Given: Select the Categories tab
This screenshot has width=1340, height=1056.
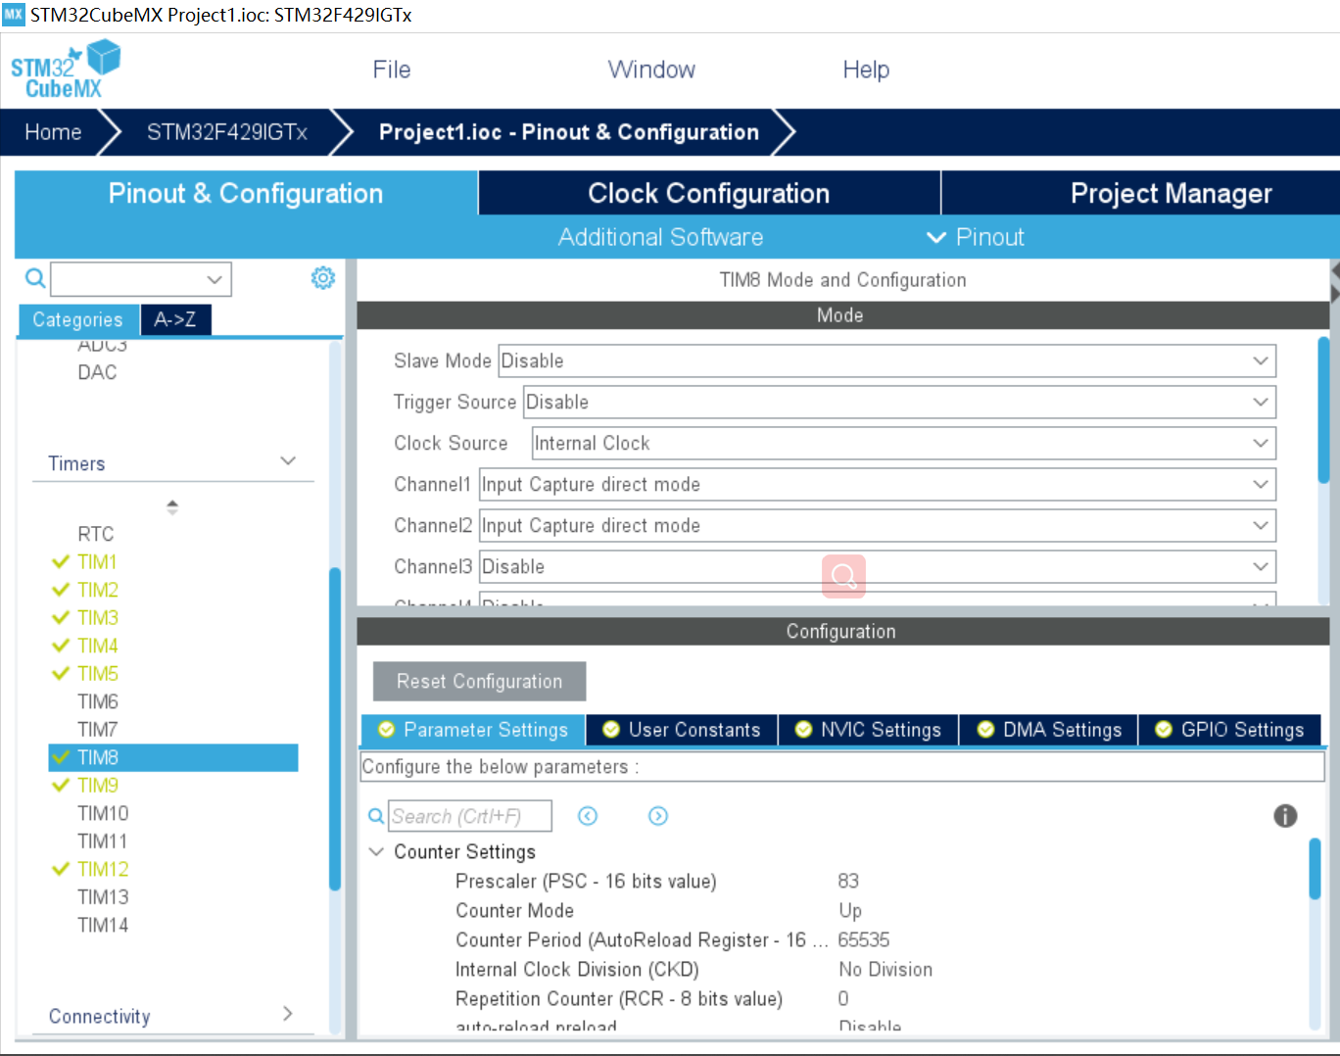Looking at the screenshot, I should 78,319.
